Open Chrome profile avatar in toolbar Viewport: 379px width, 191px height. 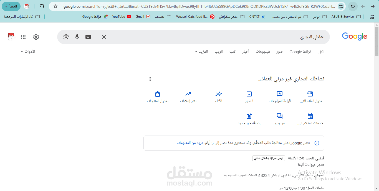[27, 6]
